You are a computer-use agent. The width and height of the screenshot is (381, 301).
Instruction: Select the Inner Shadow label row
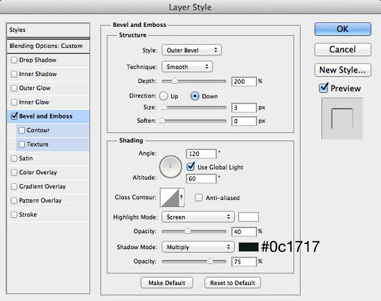pos(48,74)
